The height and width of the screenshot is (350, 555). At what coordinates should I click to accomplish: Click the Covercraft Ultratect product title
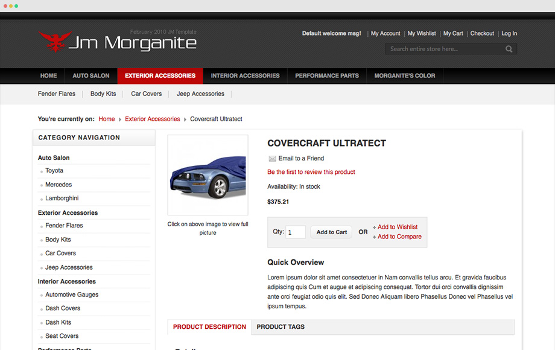pyautogui.click(x=327, y=144)
